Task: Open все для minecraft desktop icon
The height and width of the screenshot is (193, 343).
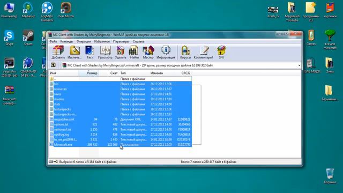Action: [330, 39]
